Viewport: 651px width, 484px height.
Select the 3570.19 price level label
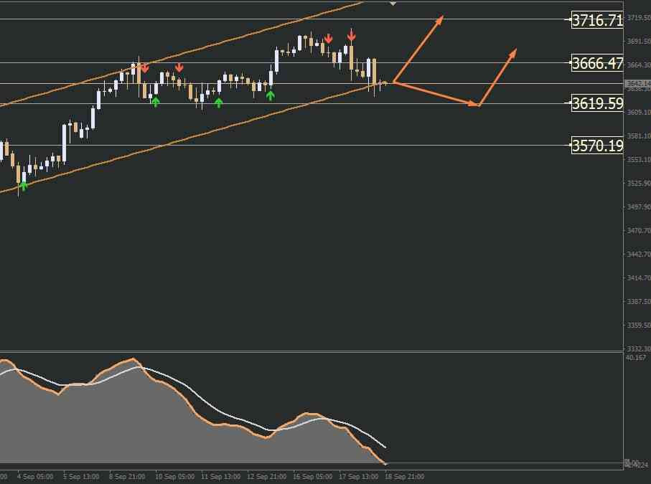[597, 145]
